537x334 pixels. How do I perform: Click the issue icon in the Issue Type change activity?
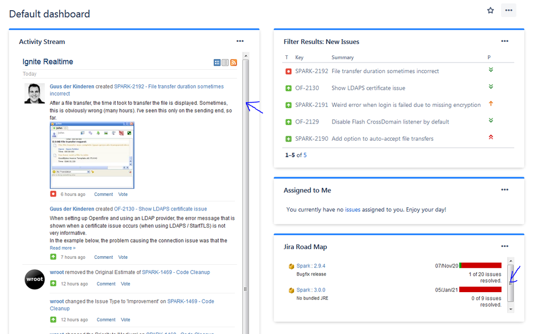click(53, 320)
